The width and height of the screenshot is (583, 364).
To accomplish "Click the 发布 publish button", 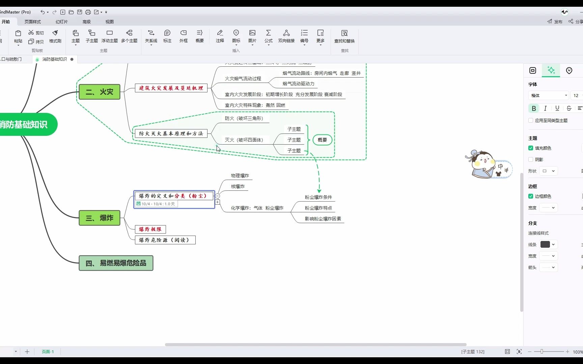I will pyautogui.click(x=555, y=22).
